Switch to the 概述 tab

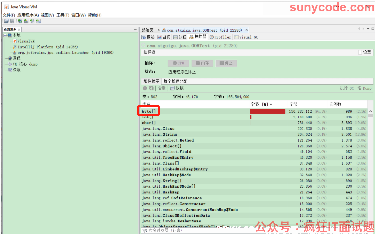[148, 37]
